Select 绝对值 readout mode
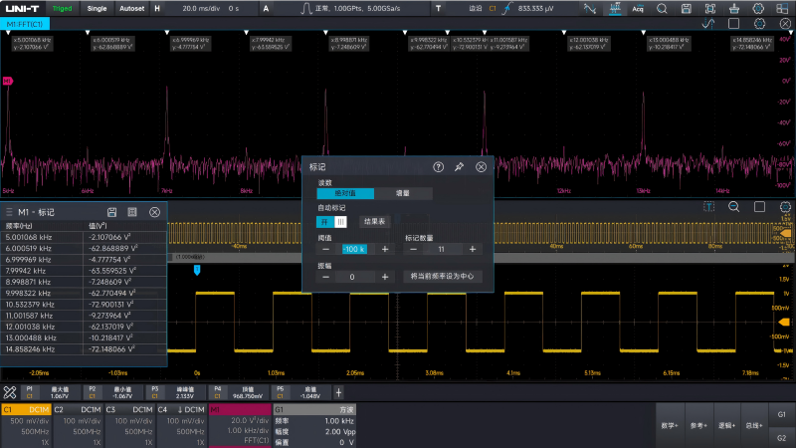 pyautogui.click(x=345, y=193)
